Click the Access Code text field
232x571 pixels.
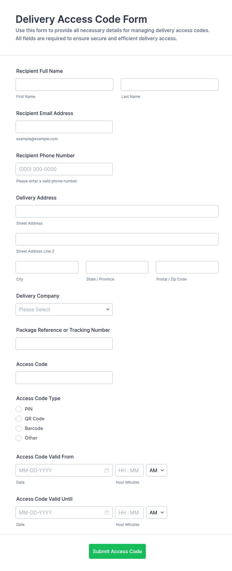pos(64,378)
